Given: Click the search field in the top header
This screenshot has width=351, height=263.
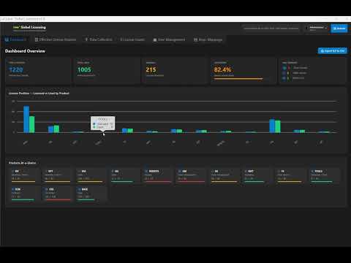Looking at the screenshot, I should (x=271, y=28).
